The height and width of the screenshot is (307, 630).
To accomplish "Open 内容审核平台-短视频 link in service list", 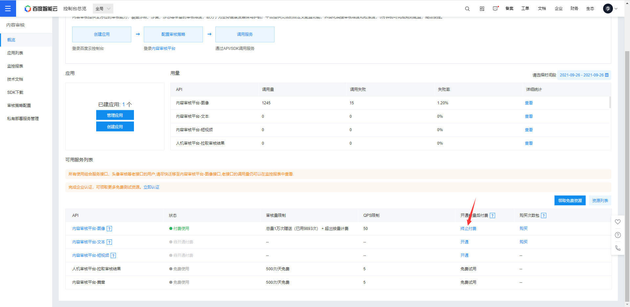I will point(91,256).
